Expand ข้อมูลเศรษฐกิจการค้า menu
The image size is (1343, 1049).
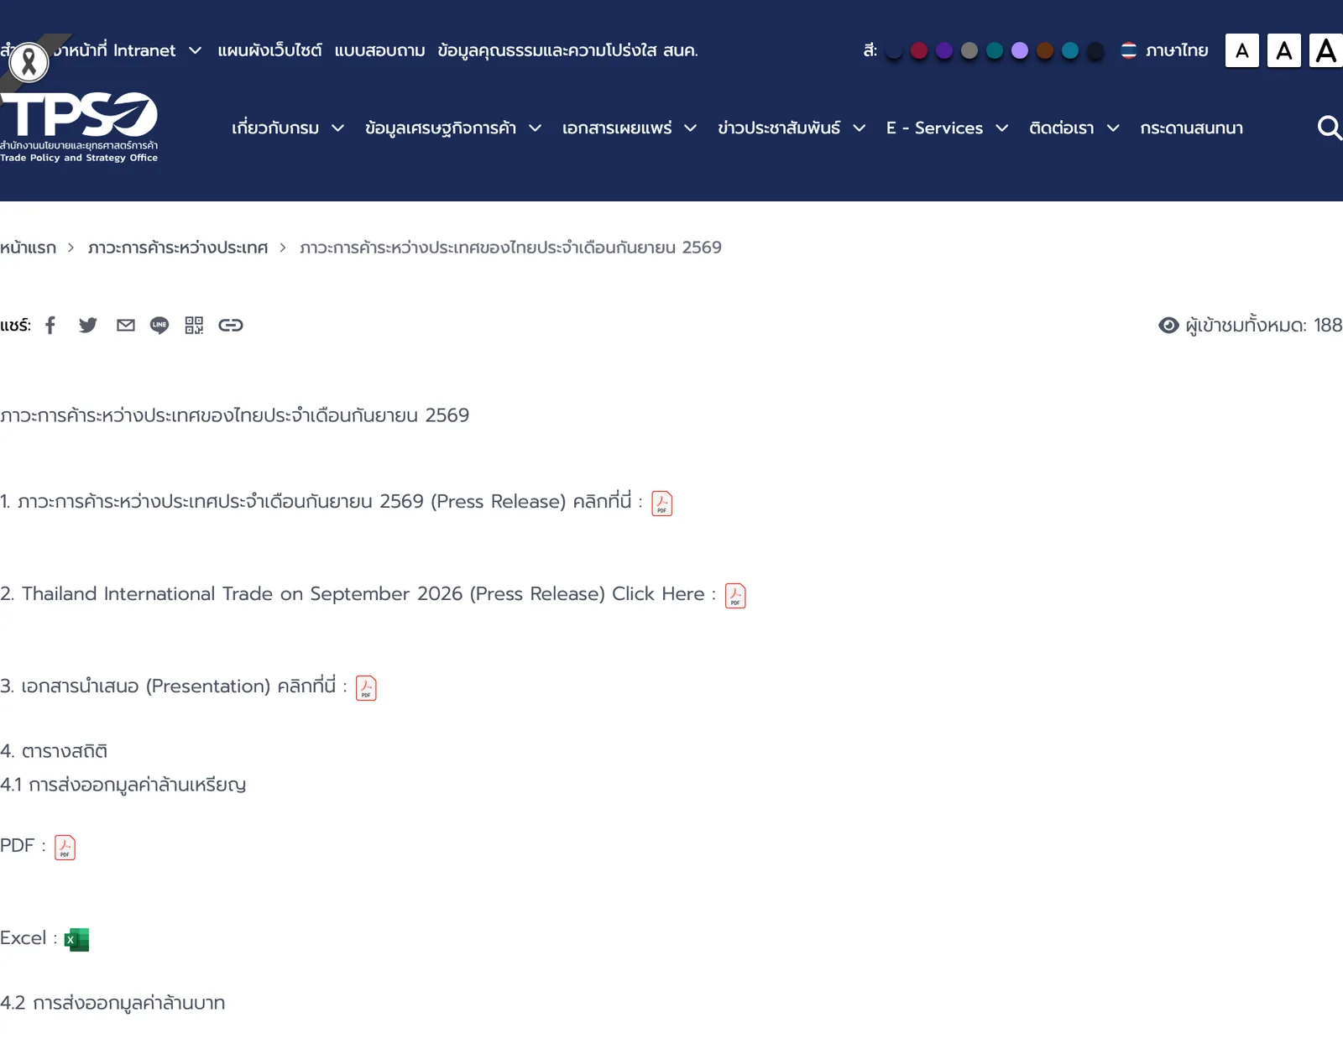453,128
